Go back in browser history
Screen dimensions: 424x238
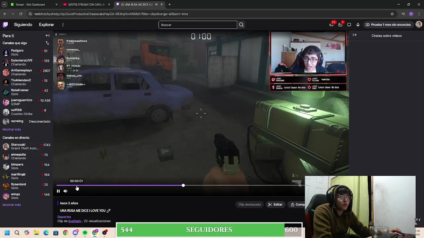(x=5, y=14)
